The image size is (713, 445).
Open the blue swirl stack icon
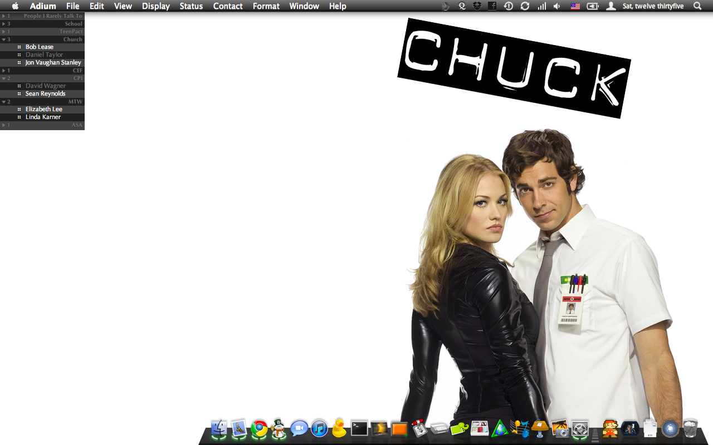670,428
